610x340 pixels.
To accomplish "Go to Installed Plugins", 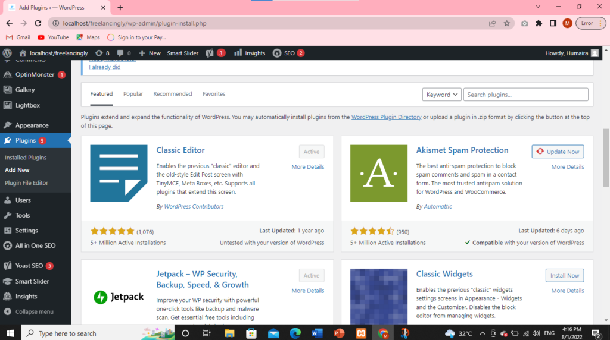I will coord(26,158).
